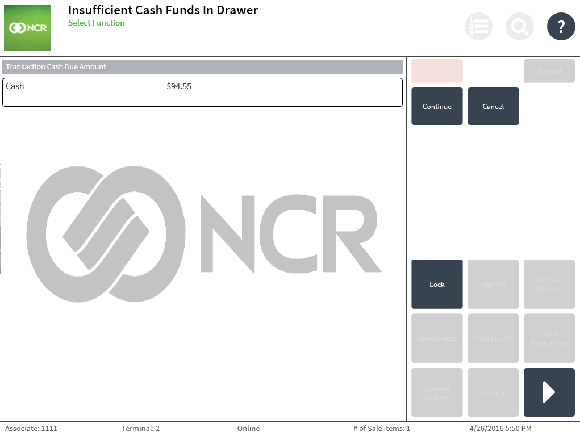Viewport: 580px width, 435px height.
Task: Open help with the question mark icon
Action: pos(561,26)
